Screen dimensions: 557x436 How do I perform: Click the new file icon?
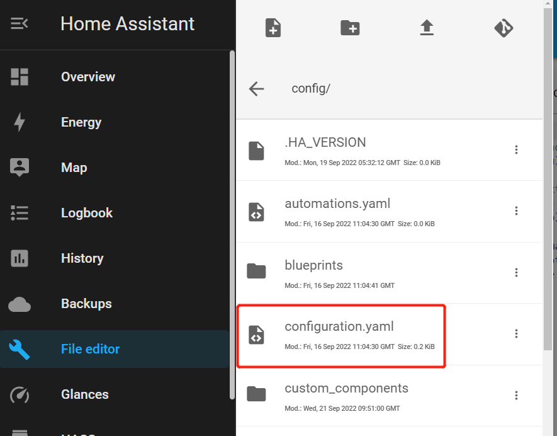point(273,28)
